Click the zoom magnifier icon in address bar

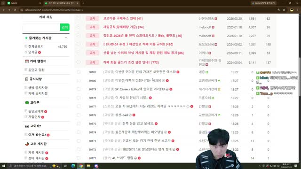pyautogui.click(x=279, y=10)
